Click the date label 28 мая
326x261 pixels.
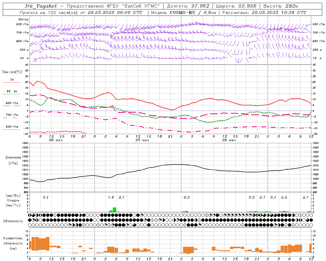point(229,140)
